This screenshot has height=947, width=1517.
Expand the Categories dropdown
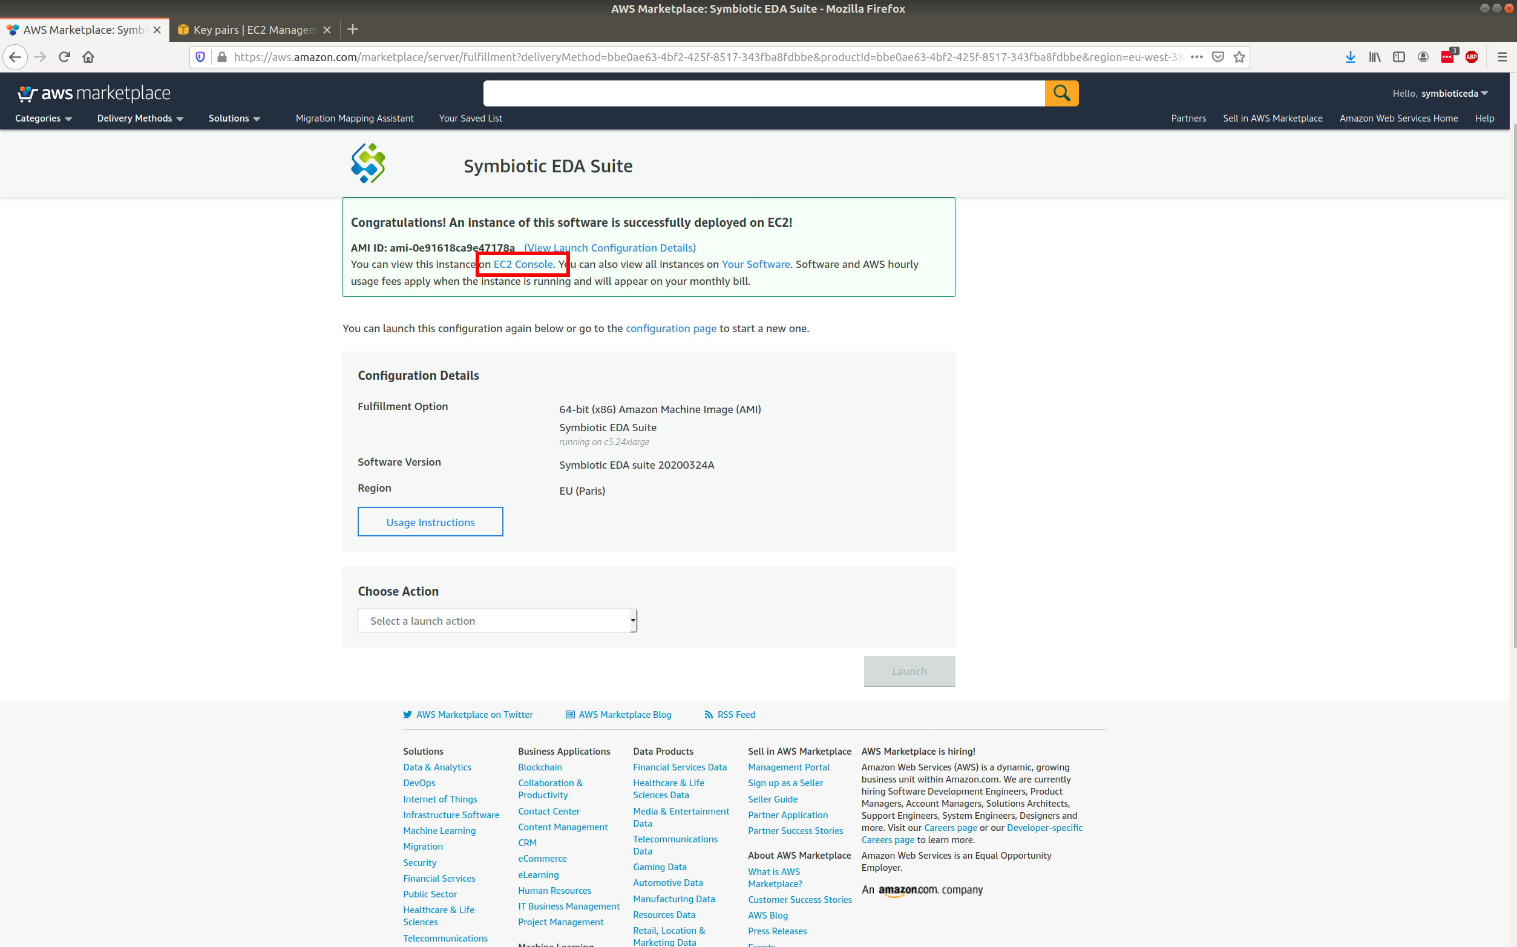(43, 119)
